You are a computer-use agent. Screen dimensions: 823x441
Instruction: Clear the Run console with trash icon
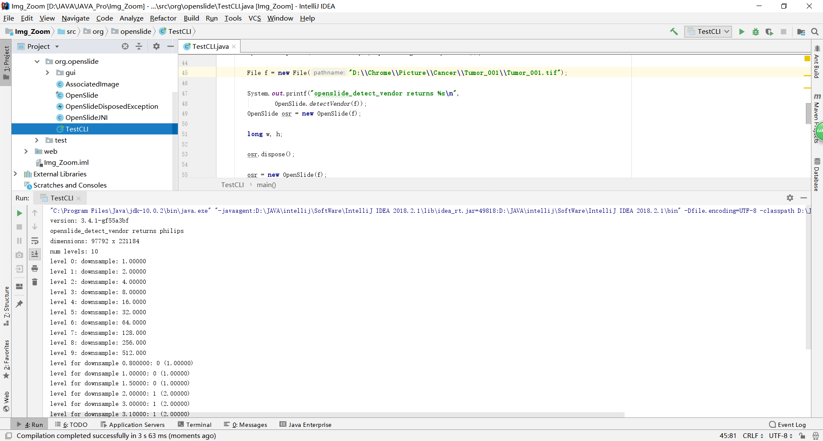tap(35, 282)
